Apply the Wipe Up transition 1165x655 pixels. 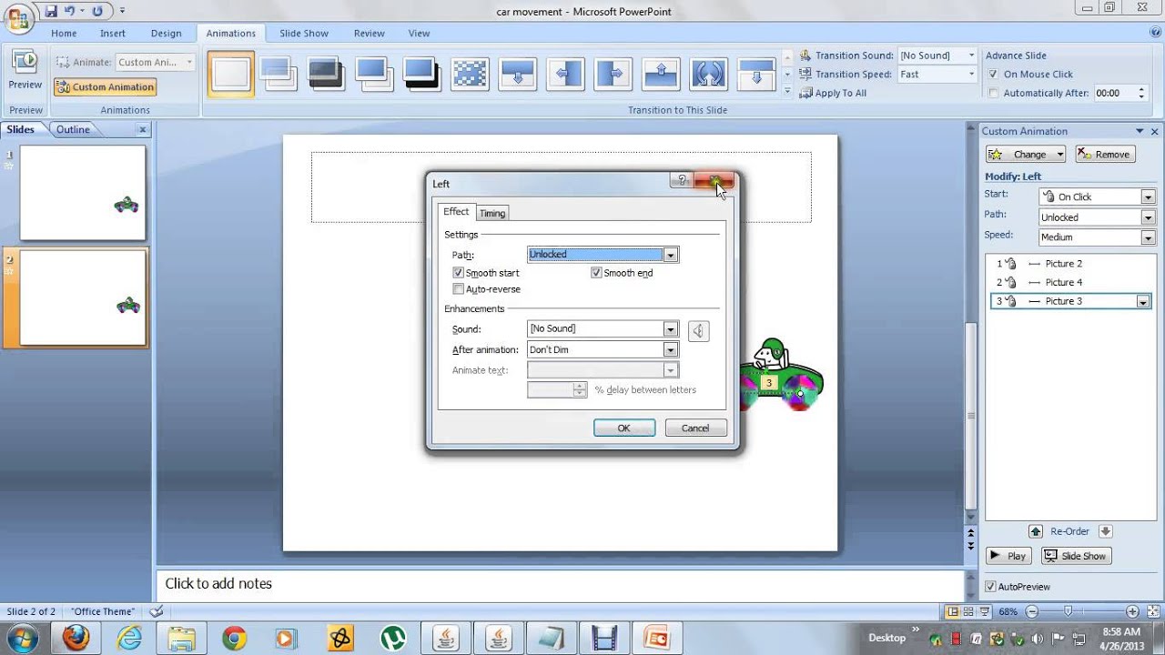[661, 74]
